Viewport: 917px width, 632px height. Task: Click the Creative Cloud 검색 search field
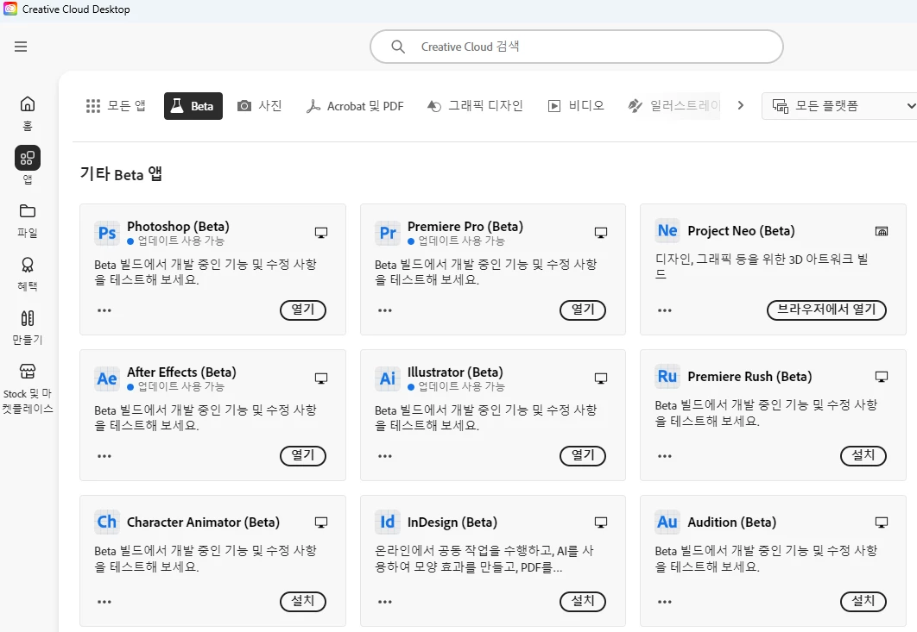pos(577,47)
